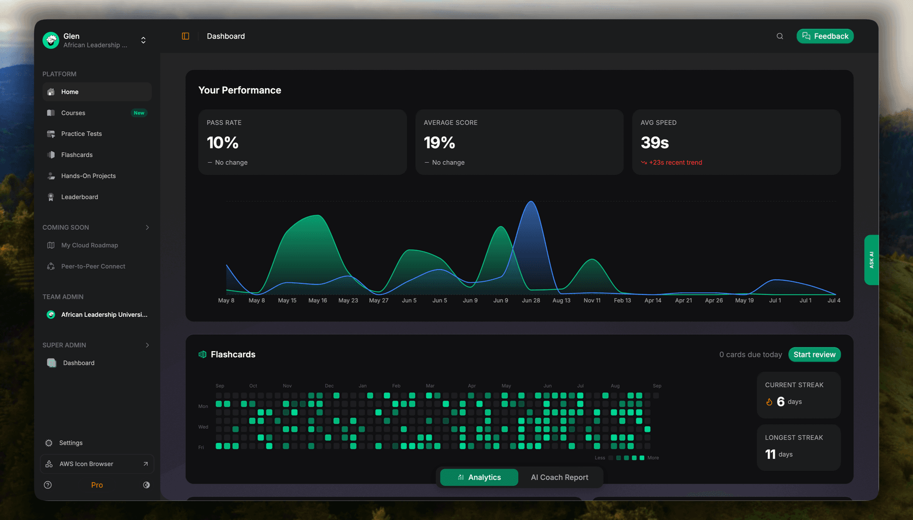The height and width of the screenshot is (520, 913).
Task: Click the Peer-to-Peer Connect icon
Action: (51, 266)
